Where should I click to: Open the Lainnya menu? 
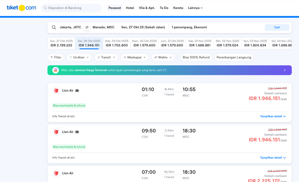tap(195, 8)
